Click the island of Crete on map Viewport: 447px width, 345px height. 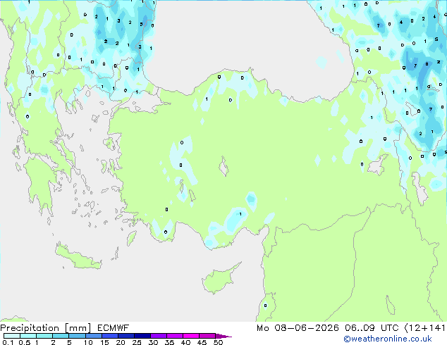coord(78,257)
